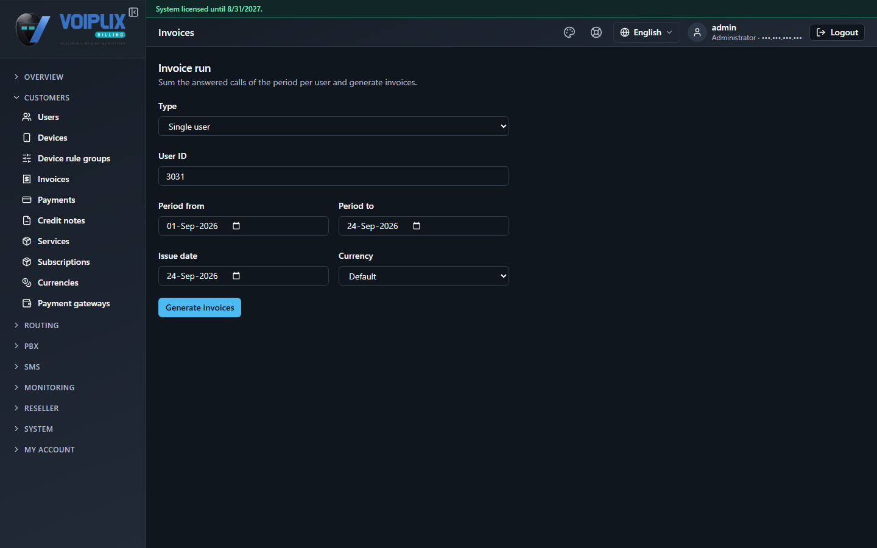Click the Subscriptions package icon

tap(27, 262)
